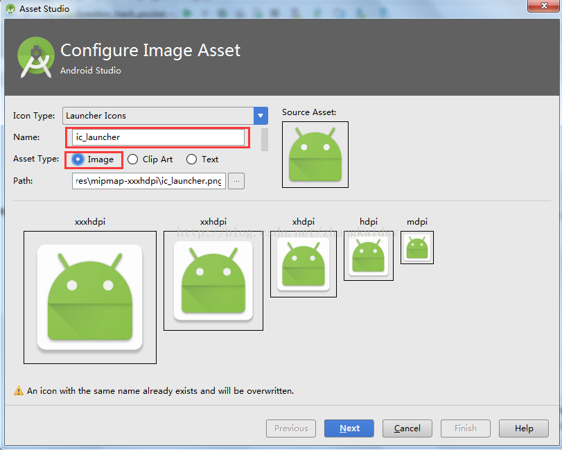
Task: Click the scrollbar next to Name field
Action: pos(265,139)
